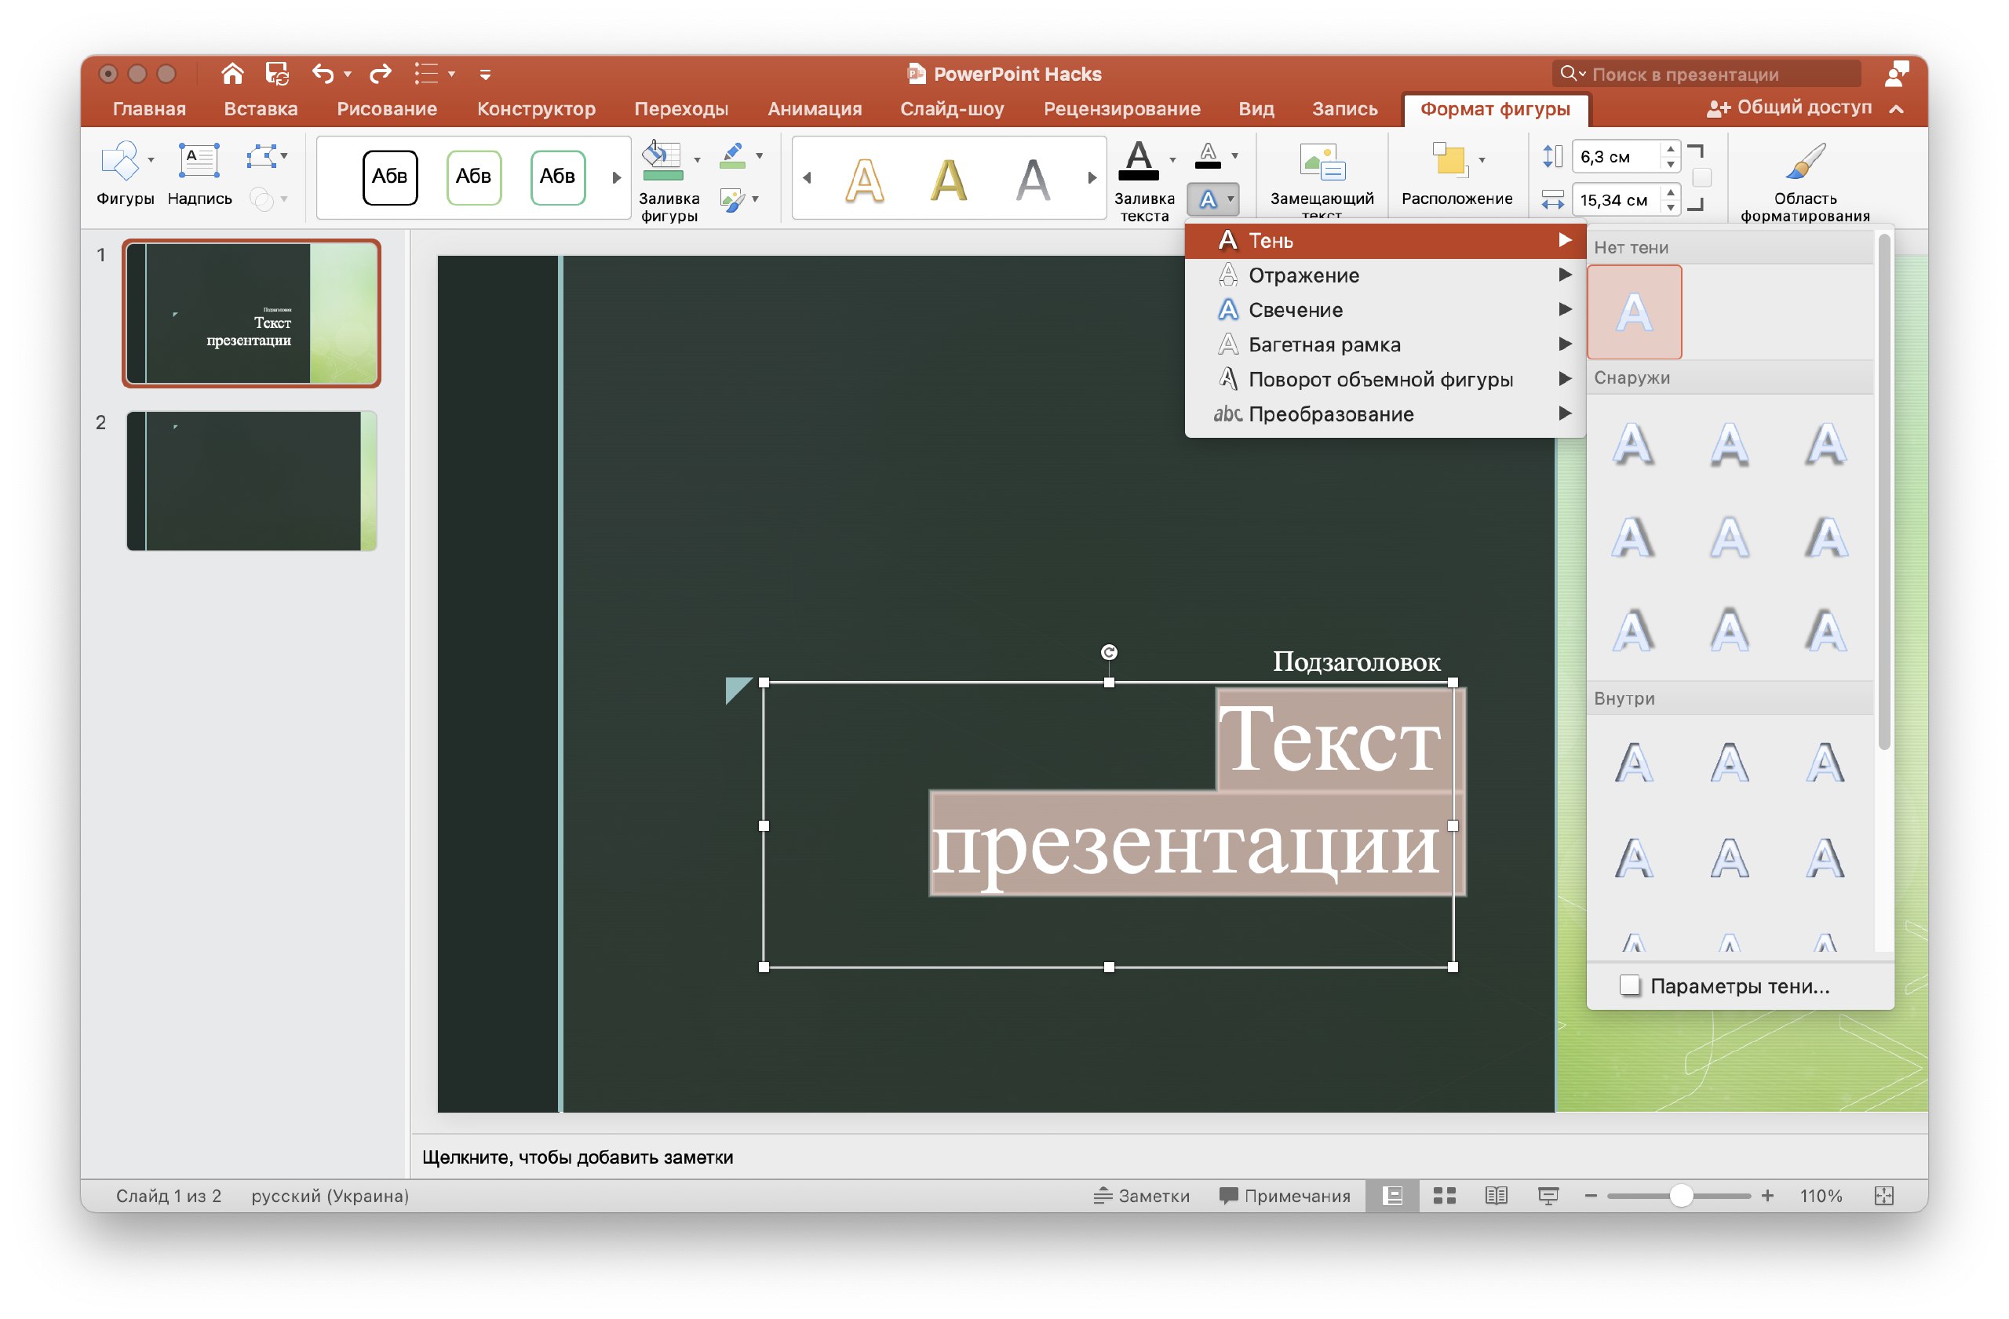Click the text effects A button
This screenshot has width=2009, height=1319.
click(1209, 200)
